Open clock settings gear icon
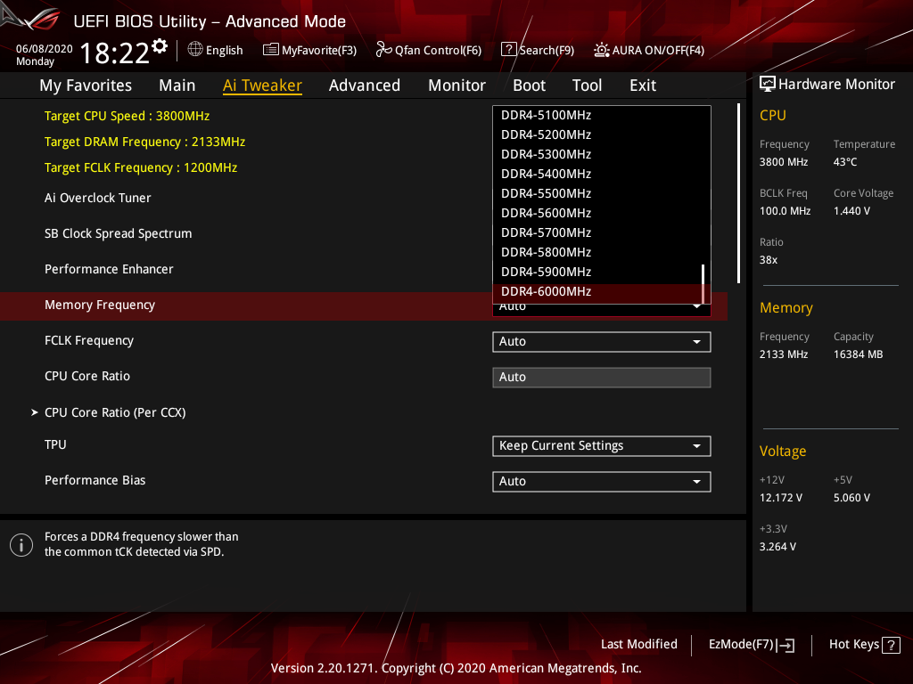This screenshot has height=684, width=913. click(160, 46)
